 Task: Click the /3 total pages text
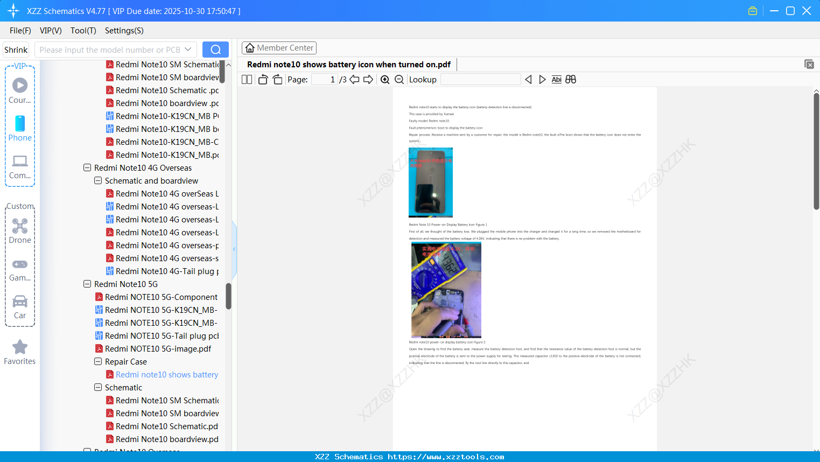[x=343, y=80]
